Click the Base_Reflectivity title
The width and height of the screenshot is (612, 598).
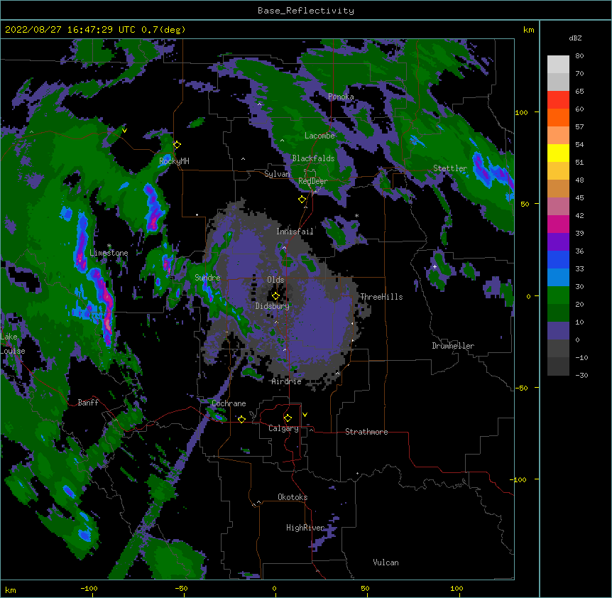(306, 11)
